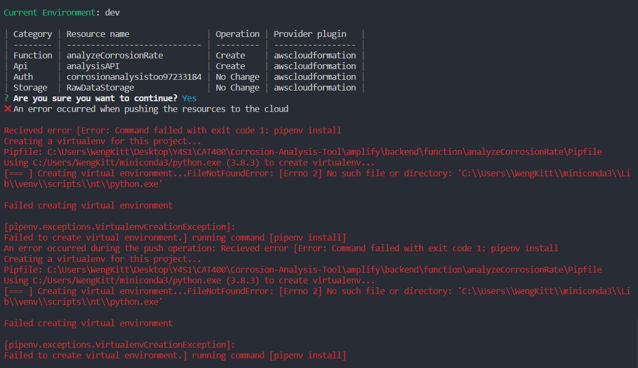Screen dimensions: 638x368
Task: Click the "Operation" column header
Action: 237,34
